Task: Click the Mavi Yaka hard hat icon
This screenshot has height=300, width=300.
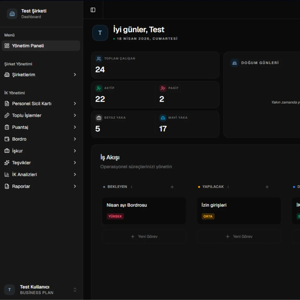Action: pos(163,118)
